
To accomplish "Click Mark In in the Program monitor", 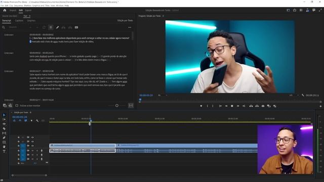I will coord(208,106).
